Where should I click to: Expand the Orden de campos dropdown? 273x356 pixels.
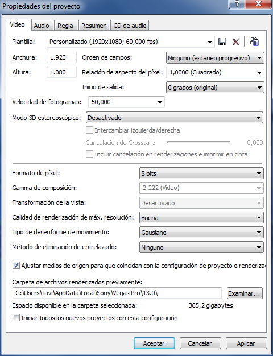[x=215, y=58]
